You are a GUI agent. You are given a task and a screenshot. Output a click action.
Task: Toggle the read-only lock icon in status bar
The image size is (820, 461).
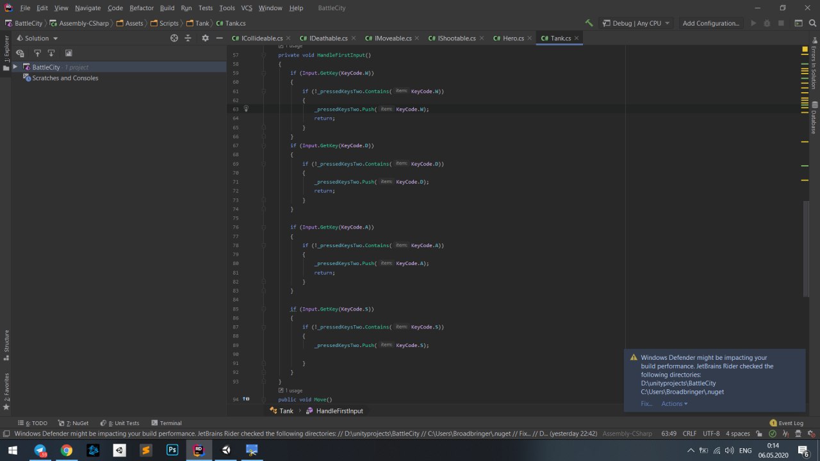pyautogui.click(x=759, y=433)
